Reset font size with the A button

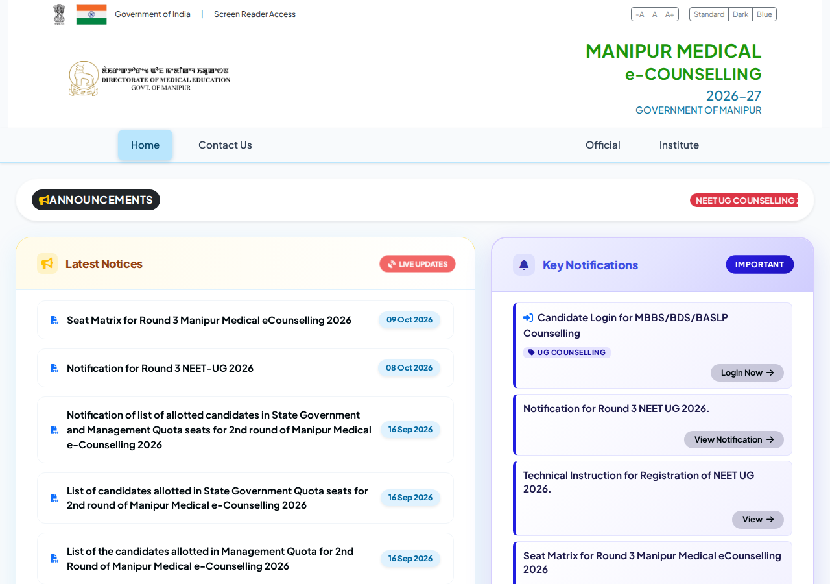(x=655, y=14)
